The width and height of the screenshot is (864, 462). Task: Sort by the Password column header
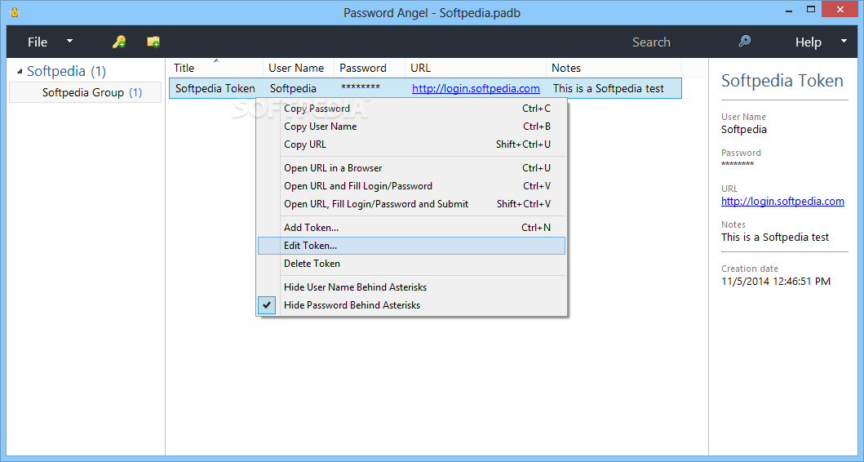tap(370, 68)
